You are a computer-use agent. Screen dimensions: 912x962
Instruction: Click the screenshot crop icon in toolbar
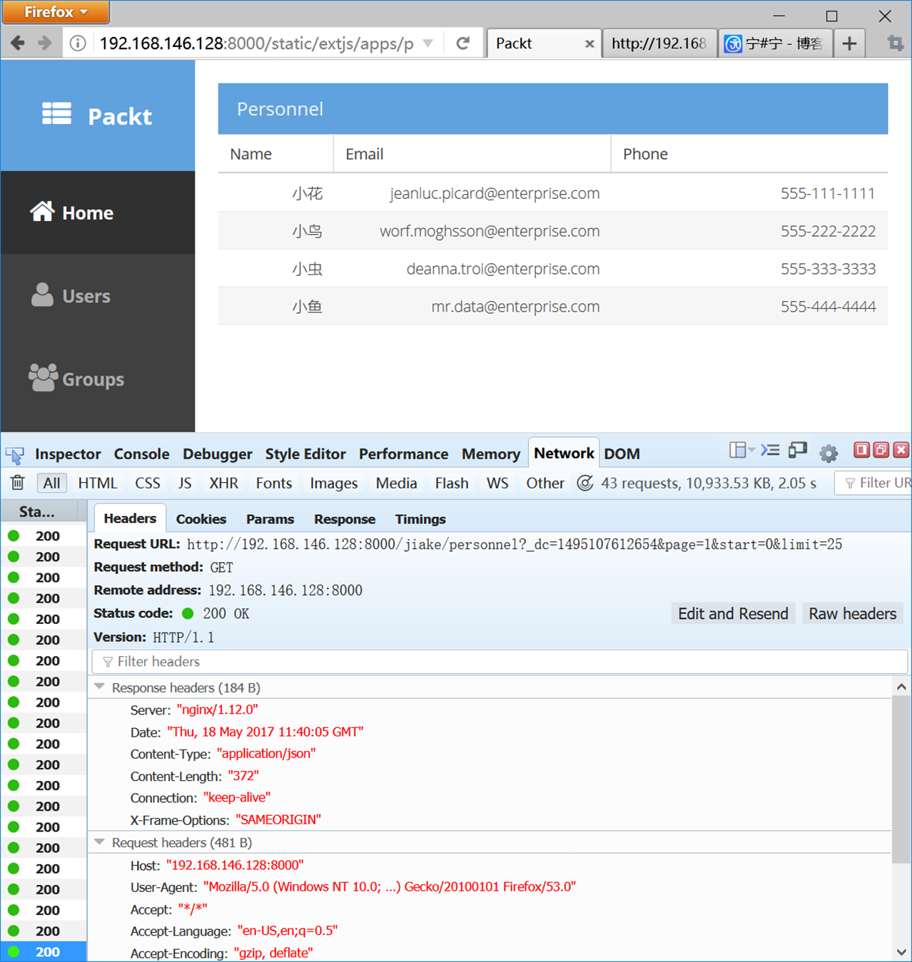[x=895, y=44]
